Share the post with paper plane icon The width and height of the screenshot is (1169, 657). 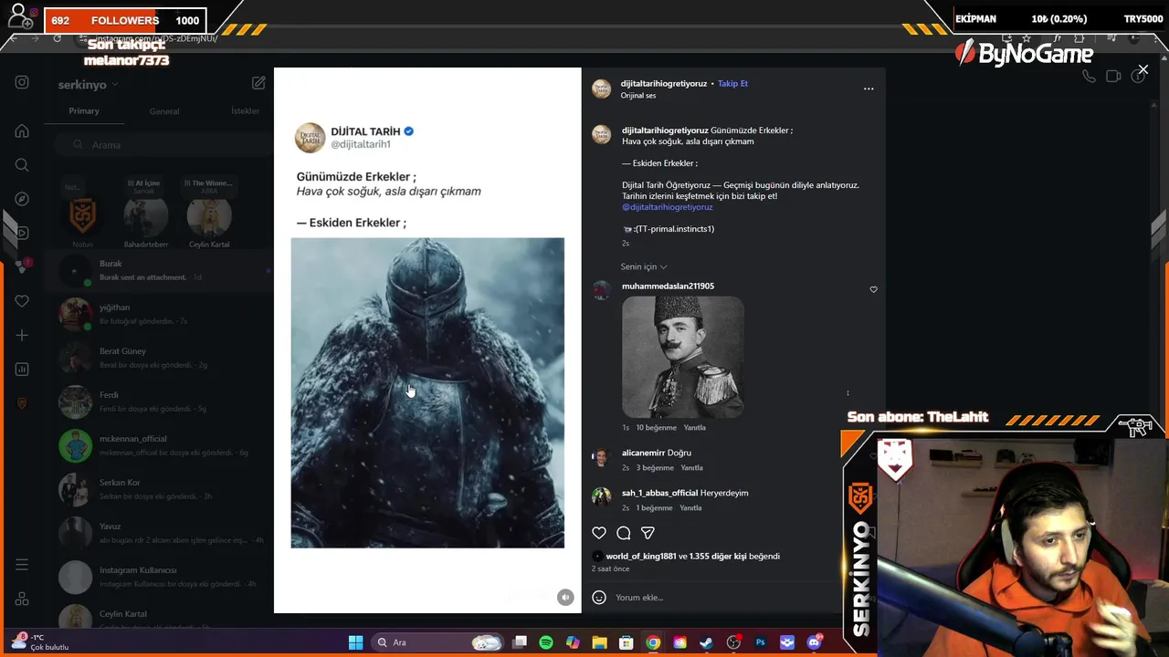pyautogui.click(x=648, y=533)
